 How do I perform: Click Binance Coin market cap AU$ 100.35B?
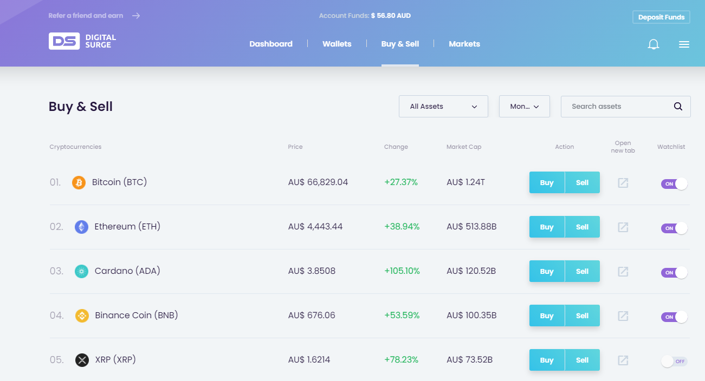coord(471,316)
